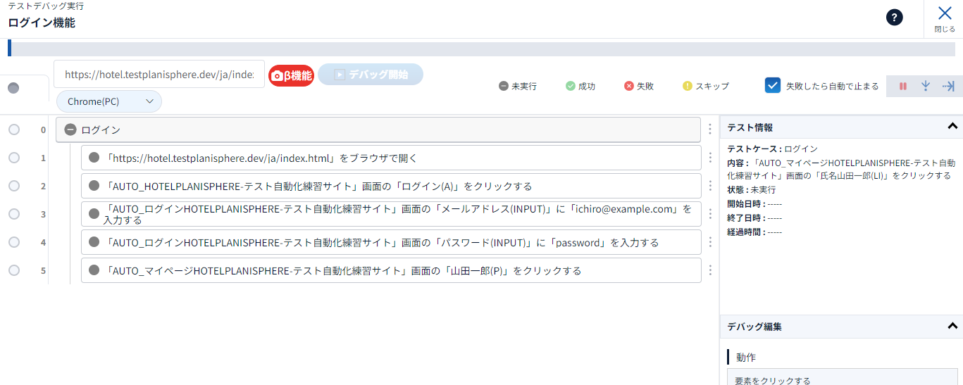963x385 pixels.
Task: Click the gray status circle tab
Action: [x=13, y=88]
